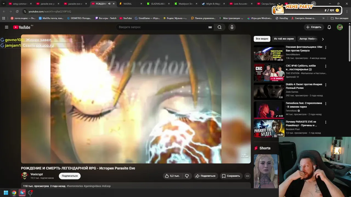
Task: Select the Все видео filter chip
Action: [262, 39]
